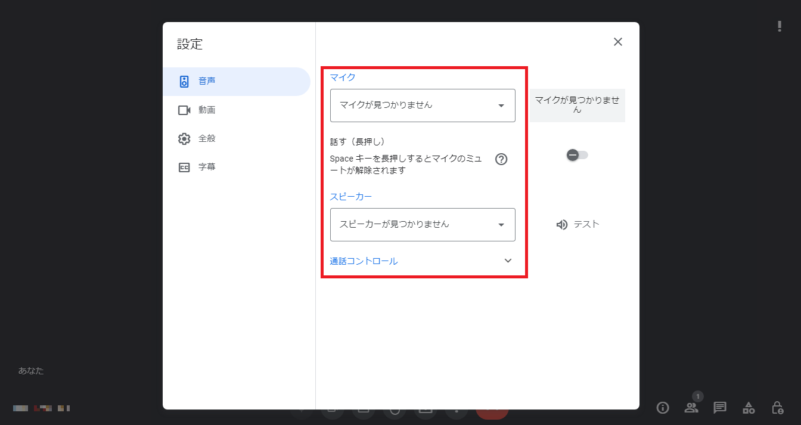The width and height of the screenshot is (801, 425).
Task: Click the あなた self-view name label
Action: pos(31,371)
